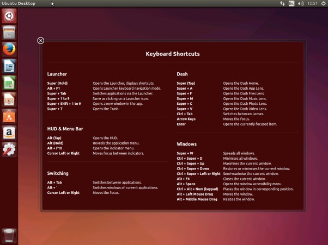Open Ubuntu Software Center

[9, 116]
